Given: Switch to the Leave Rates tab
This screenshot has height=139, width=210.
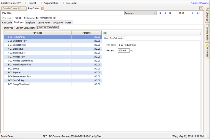Looking at the screenshot, I should click(44, 22).
